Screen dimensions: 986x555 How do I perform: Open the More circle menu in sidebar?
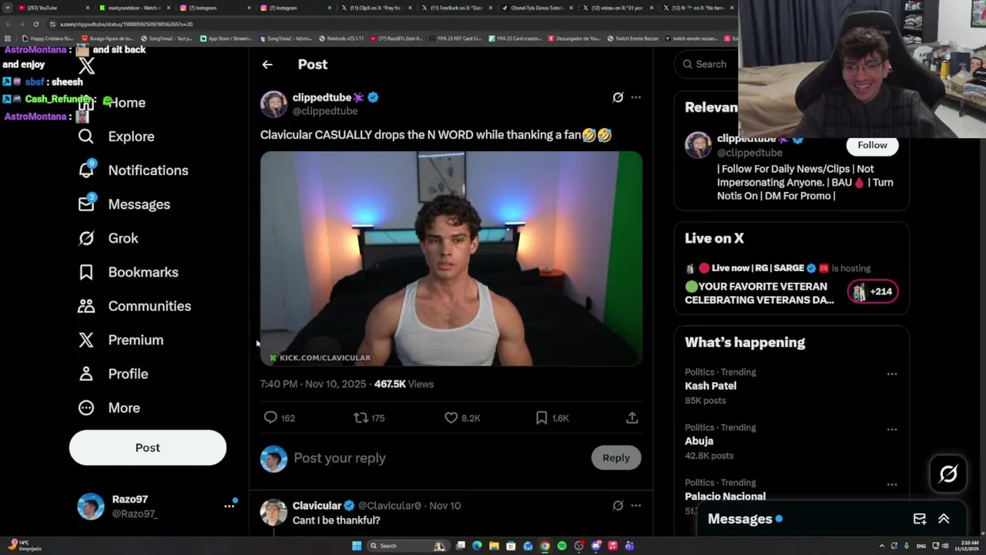[x=86, y=408]
